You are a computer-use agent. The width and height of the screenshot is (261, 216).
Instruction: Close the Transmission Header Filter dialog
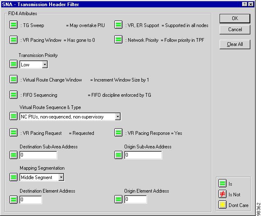(250, 5)
